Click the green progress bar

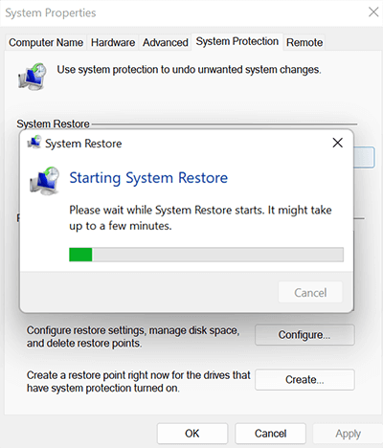click(x=206, y=255)
